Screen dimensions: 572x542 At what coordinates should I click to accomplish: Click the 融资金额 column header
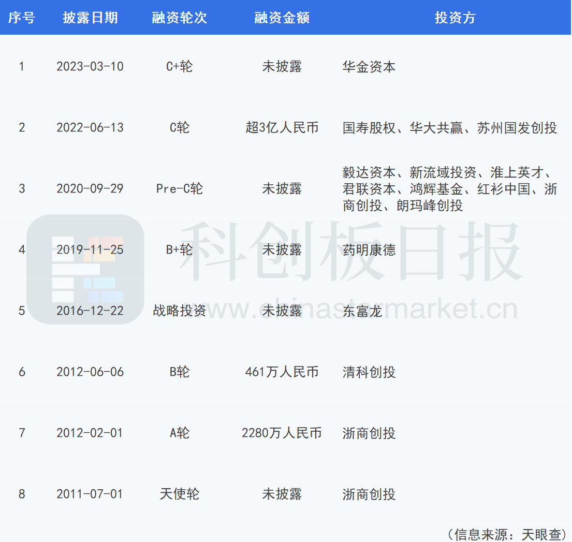pyautogui.click(x=282, y=18)
